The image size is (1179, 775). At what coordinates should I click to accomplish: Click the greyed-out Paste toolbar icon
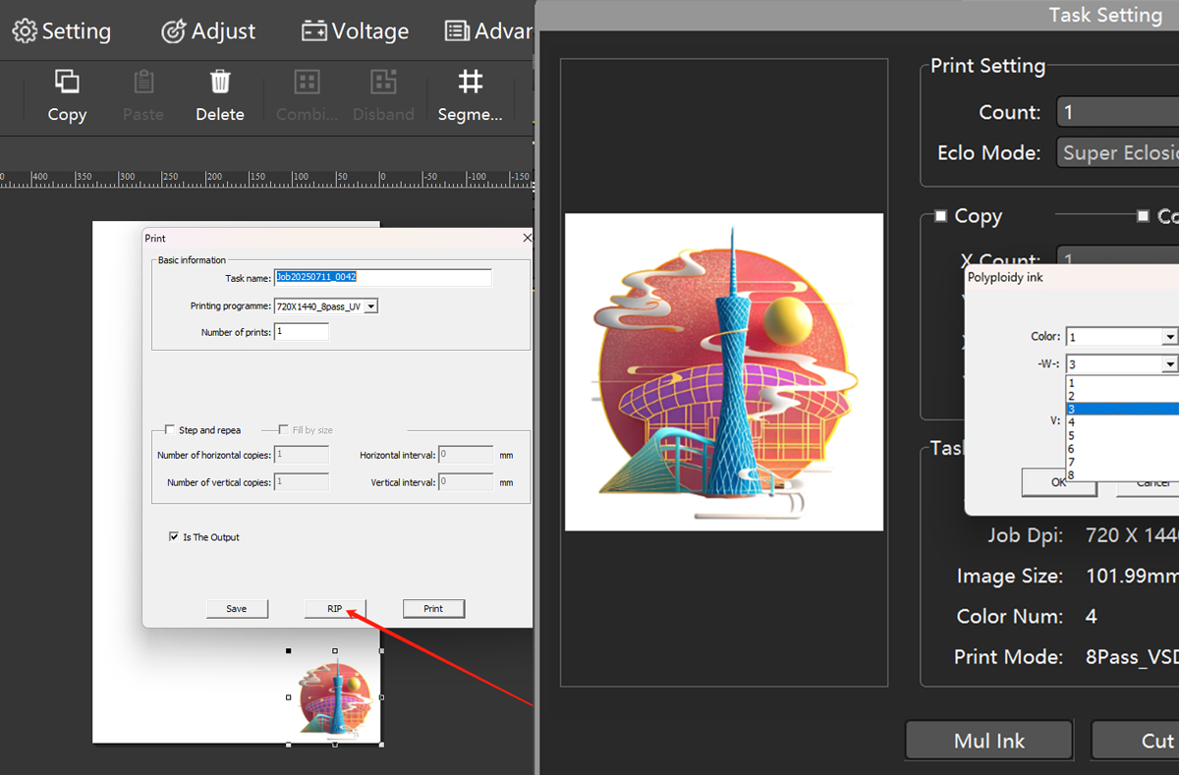[143, 82]
